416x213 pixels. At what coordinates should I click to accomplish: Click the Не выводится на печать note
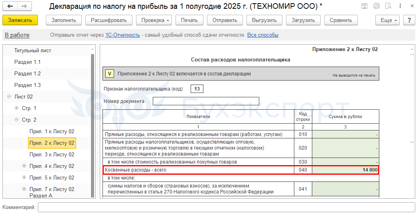pyautogui.click(x=354, y=76)
